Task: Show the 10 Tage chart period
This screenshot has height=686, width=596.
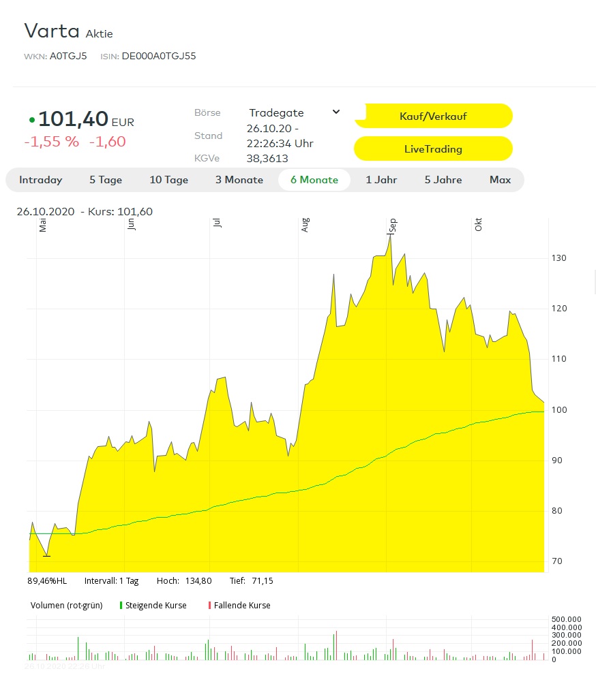Action: 168,180
